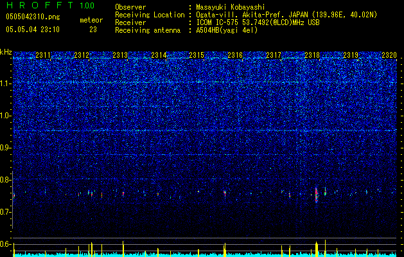
Task: Click the 2311 time marker
Action: [x=43, y=55]
